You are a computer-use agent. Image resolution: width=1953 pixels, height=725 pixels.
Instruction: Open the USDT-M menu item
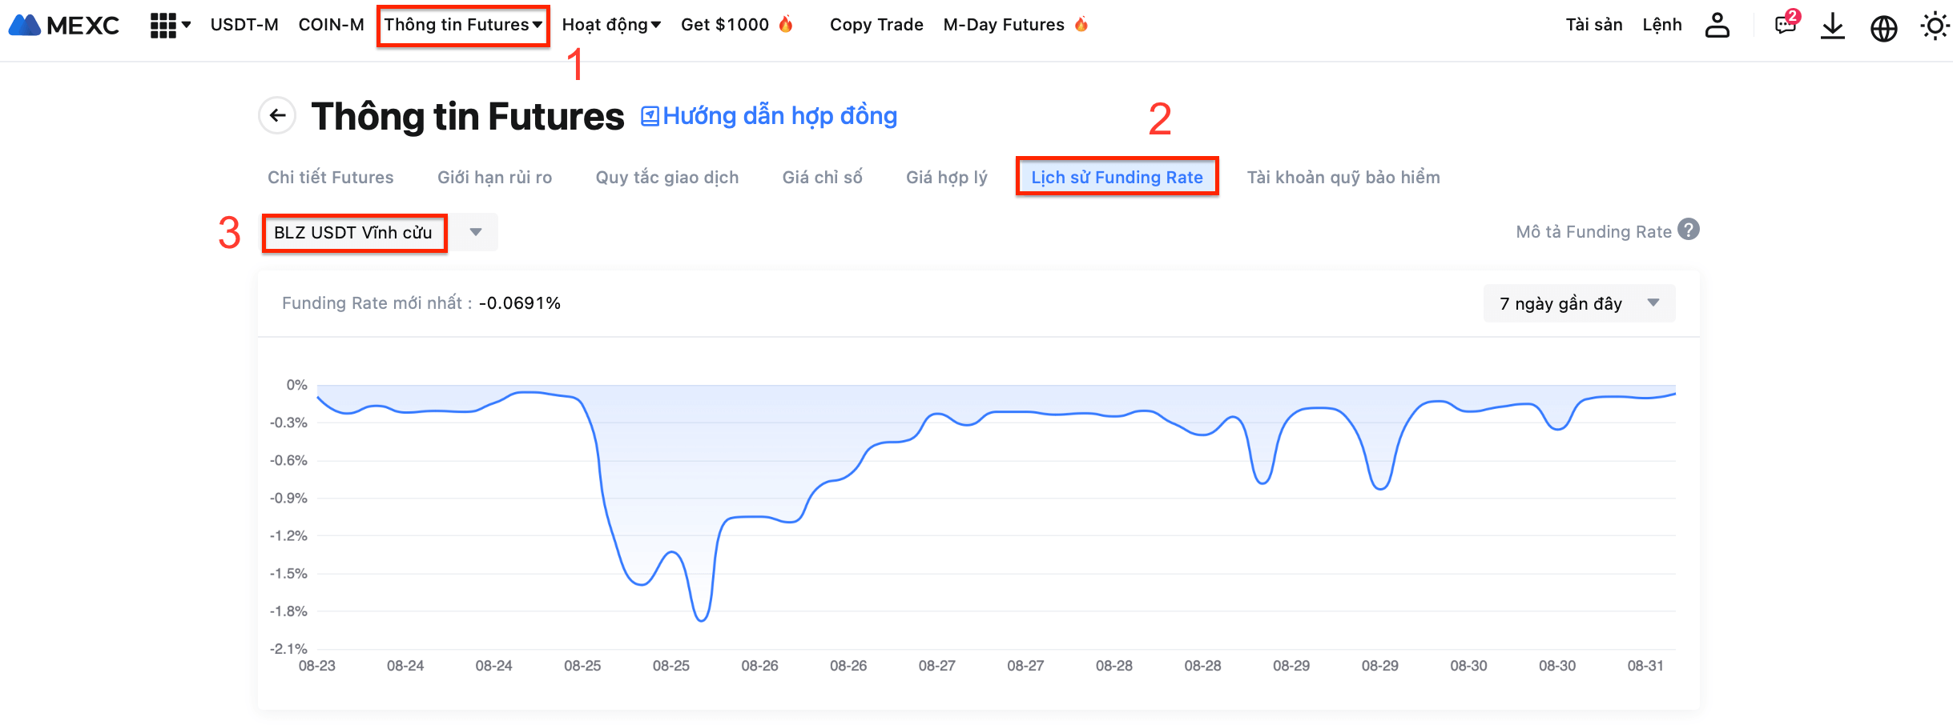point(244,25)
